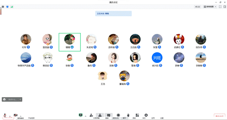Click muted mic icon beside 王启昌
227x120 pixels.
click(139, 47)
